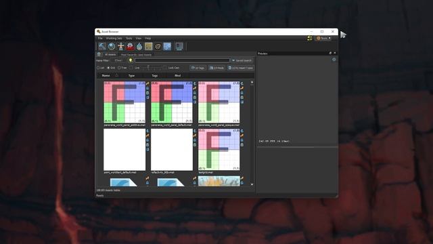Click top side icon beside testgrid thumbnail
This screenshot has height=244, width=433.
242,131
